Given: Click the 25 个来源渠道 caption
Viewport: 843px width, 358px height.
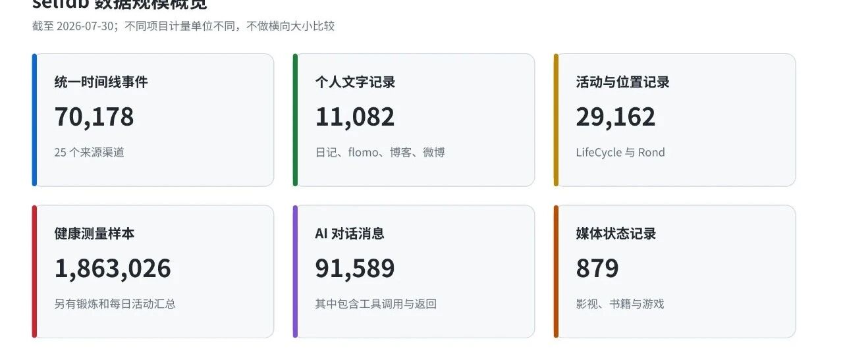Looking at the screenshot, I should point(89,152).
